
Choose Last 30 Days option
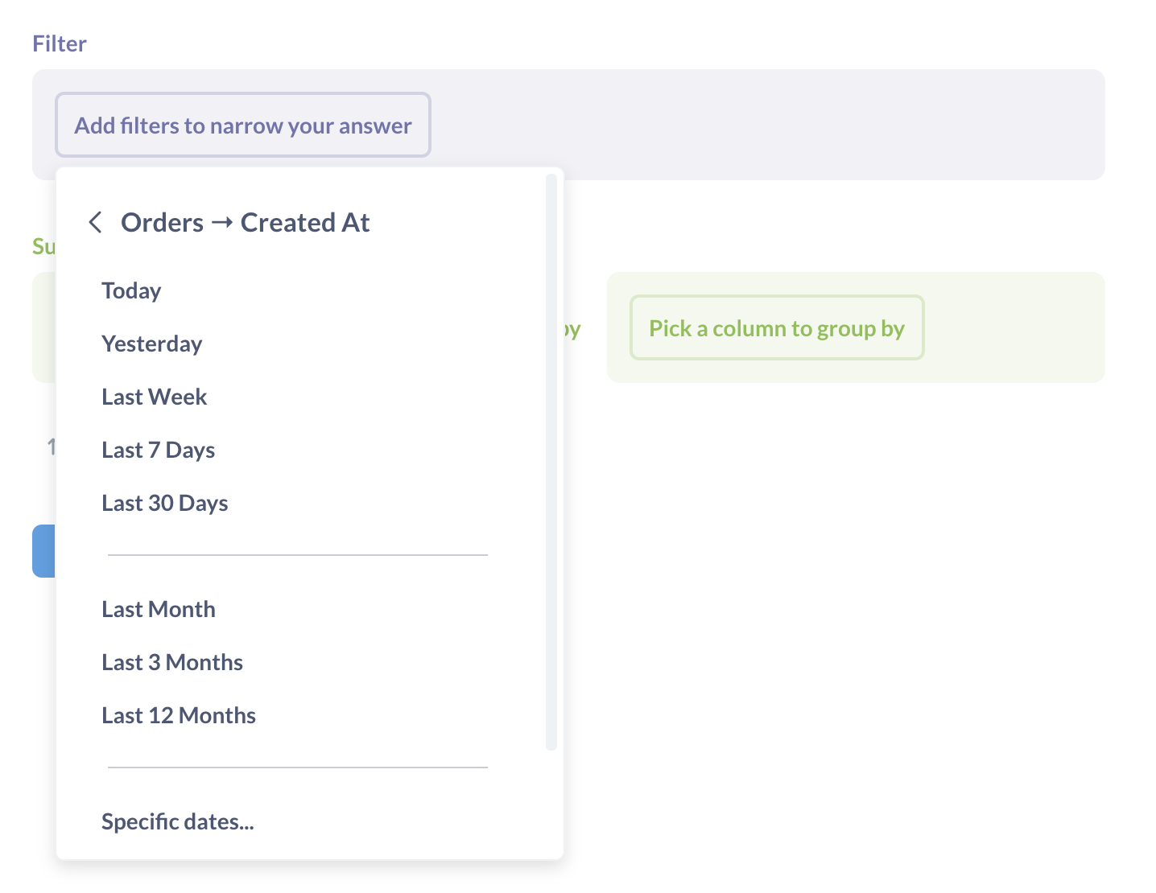point(164,503)
